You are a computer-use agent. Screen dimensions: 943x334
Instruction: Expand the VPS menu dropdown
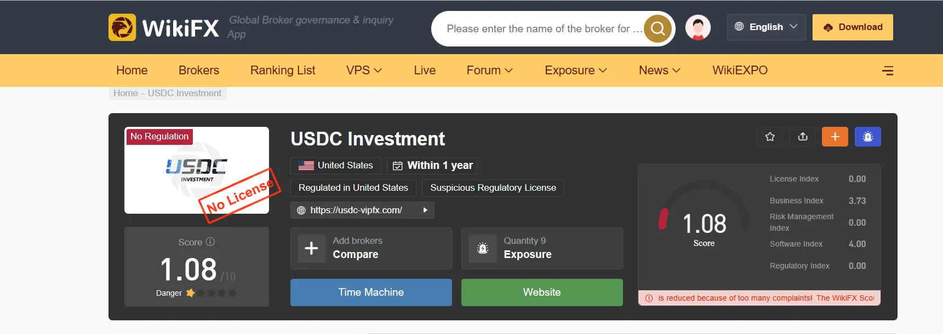(364, 71)
